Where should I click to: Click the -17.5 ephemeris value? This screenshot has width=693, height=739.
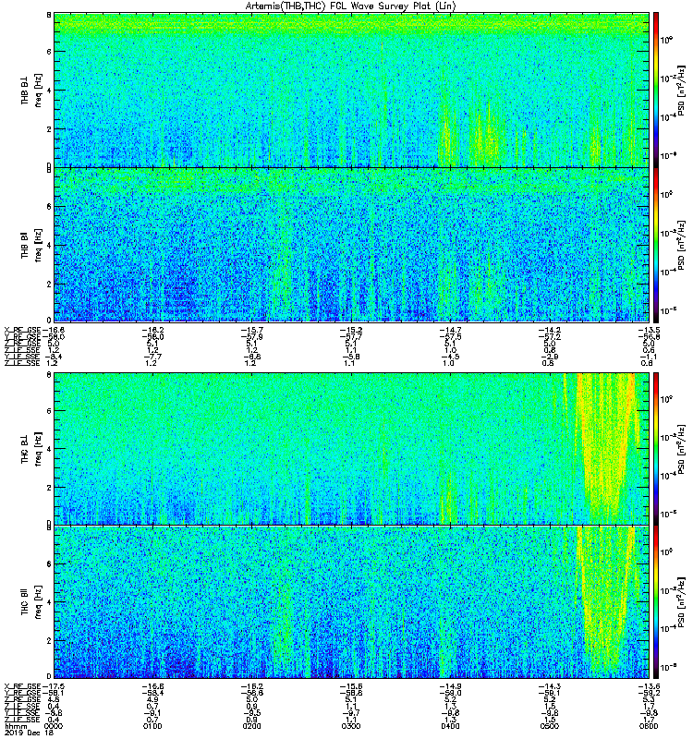pyautogui.click(x=54, y=686)
